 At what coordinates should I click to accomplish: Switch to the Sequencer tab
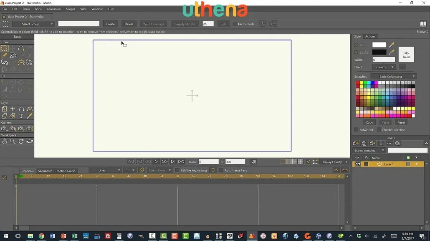coord(45,171)
